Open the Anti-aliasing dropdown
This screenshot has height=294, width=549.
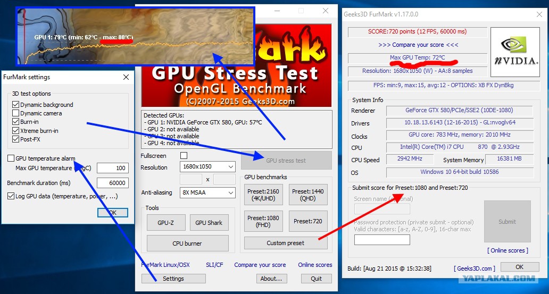click(x=207, y=192)
